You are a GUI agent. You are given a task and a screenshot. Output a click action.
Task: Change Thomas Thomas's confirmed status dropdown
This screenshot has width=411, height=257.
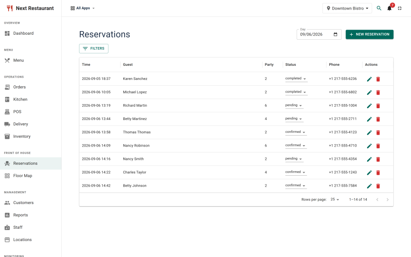(296, 132)
